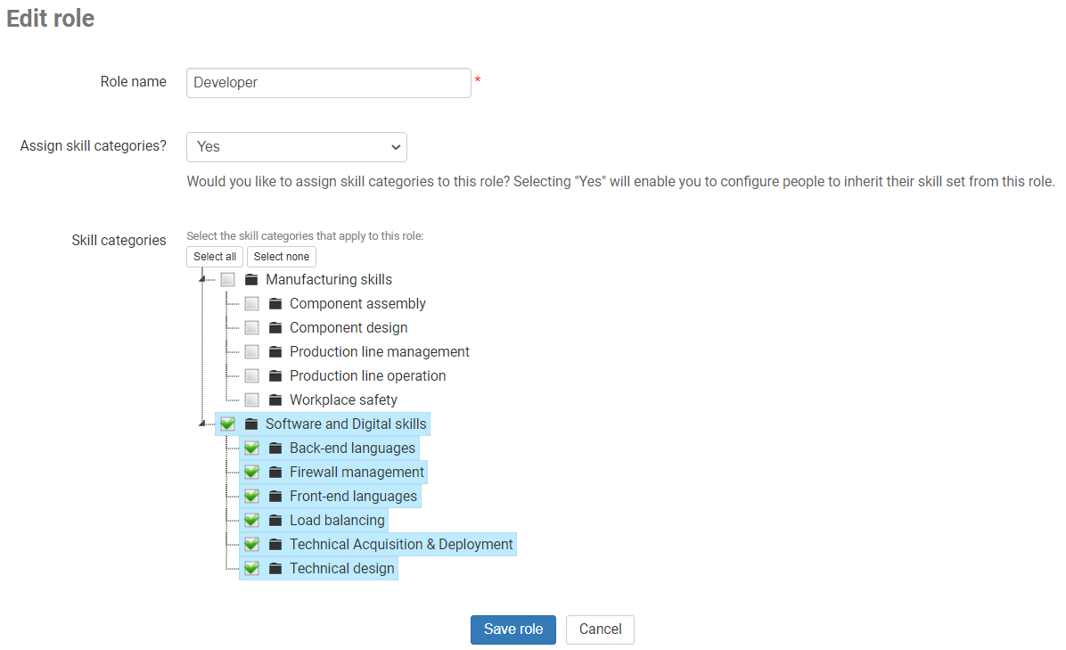The width and height of the screenshot is (1066, 650).
Task: Click folder icon beside Load balancing
Action: (275, 521)
